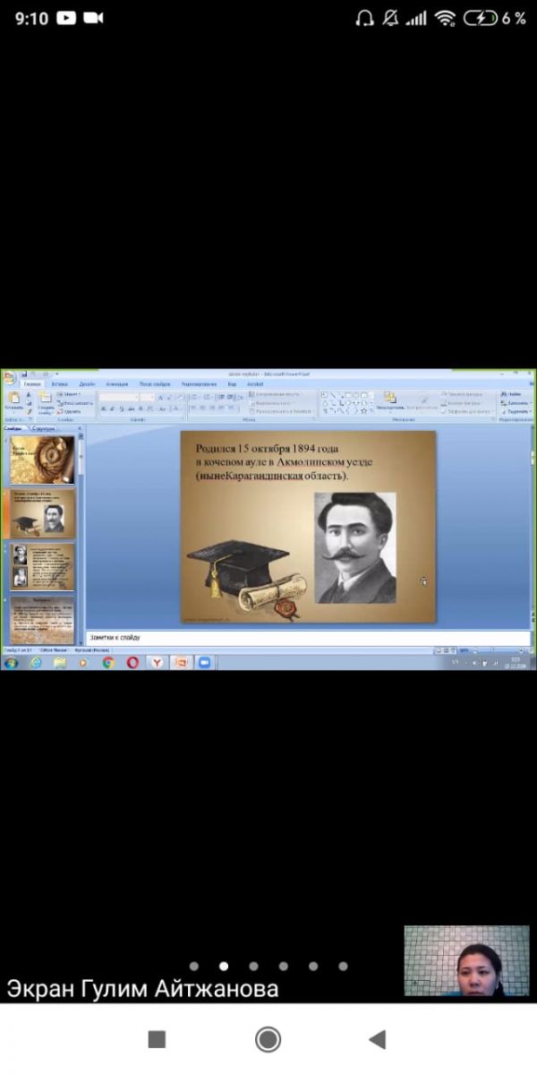Click the Paste (Вставить) clipboard icon
This screenshot has height=1075, width=537.
13,399
